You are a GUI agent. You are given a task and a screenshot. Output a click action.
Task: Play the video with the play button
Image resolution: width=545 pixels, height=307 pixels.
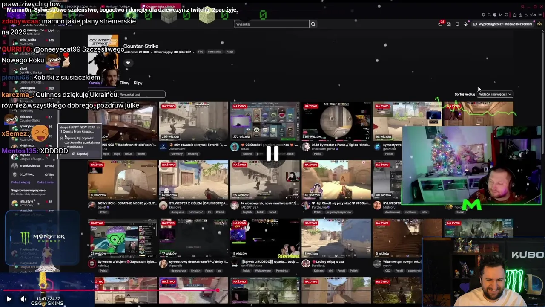[9, 299]
